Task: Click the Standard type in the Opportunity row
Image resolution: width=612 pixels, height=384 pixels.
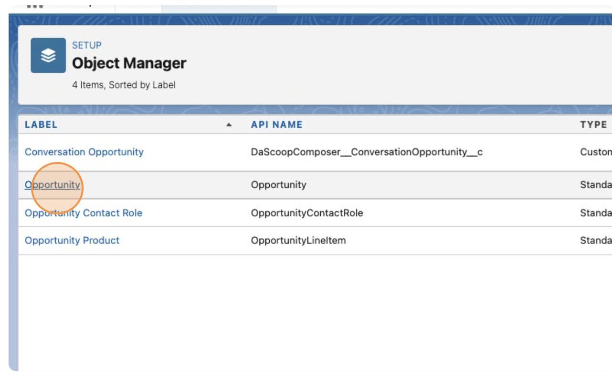Action: tap(596, 184)
